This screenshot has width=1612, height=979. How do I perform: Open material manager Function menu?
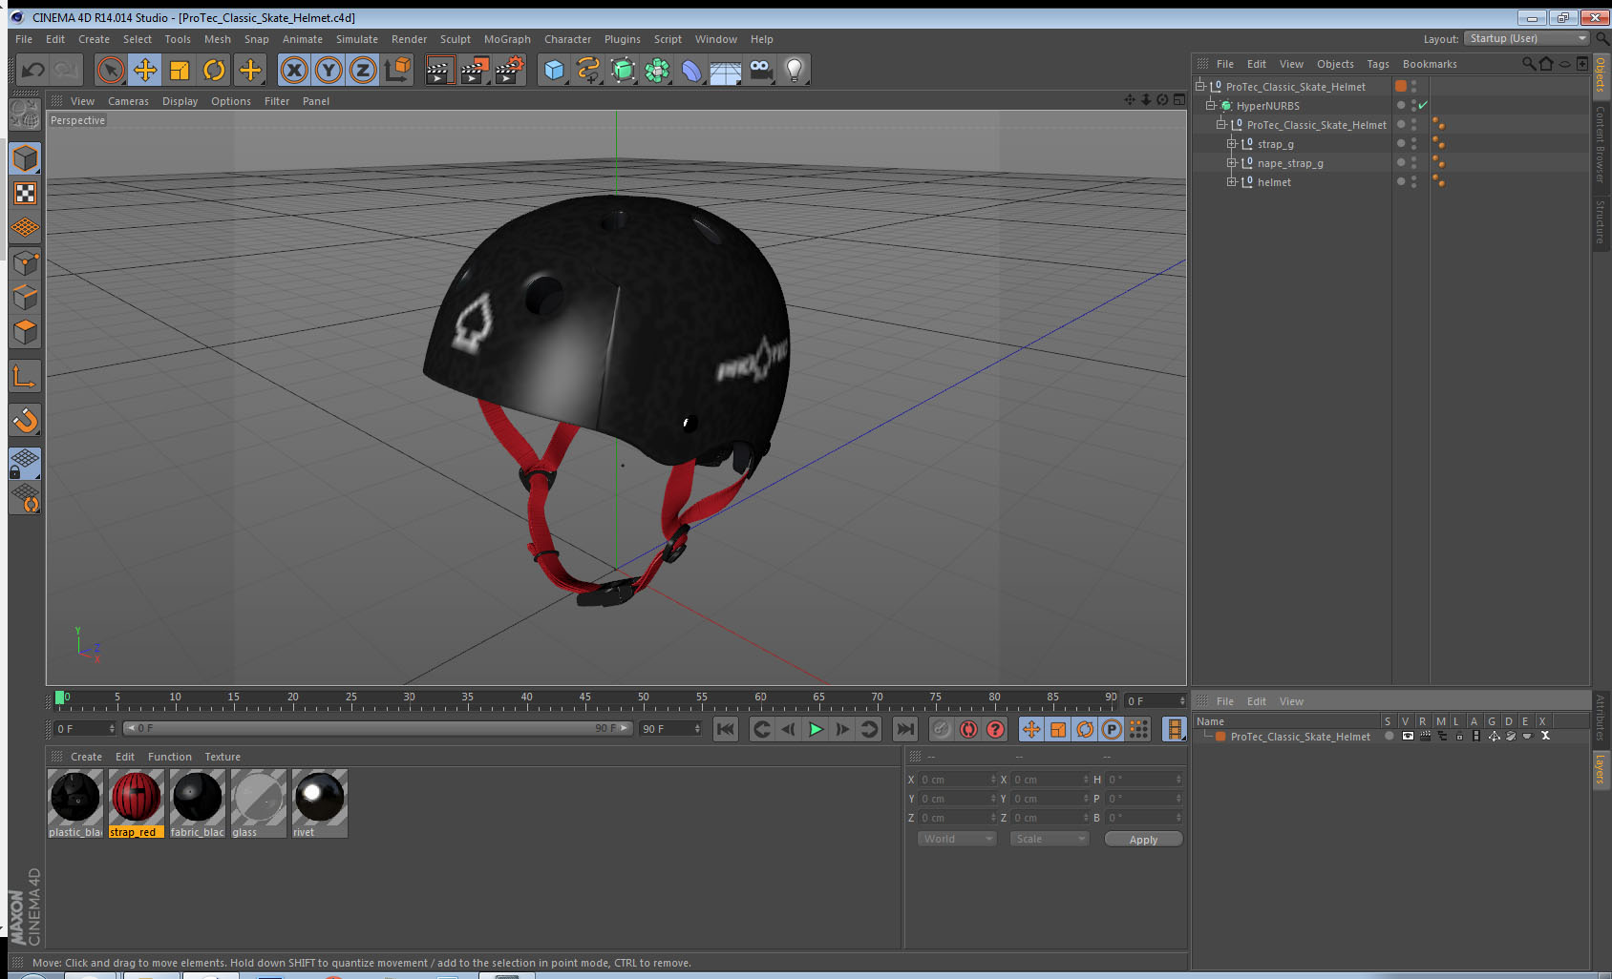(x=170, y=757)
